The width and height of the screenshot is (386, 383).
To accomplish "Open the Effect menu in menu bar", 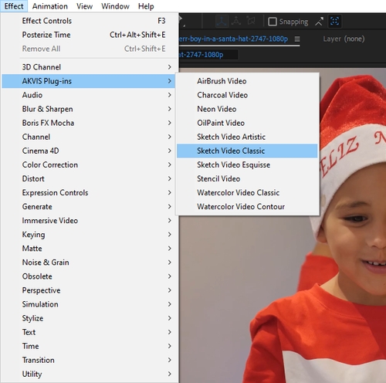I will click(14, 6).
